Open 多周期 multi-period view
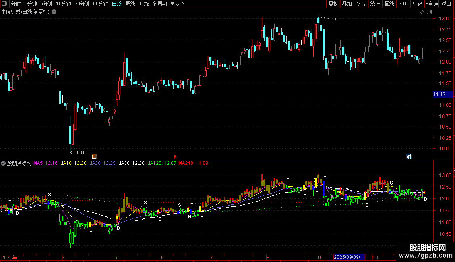The width and height of the screenshot is (455, 262). click(x=159, y=4)
